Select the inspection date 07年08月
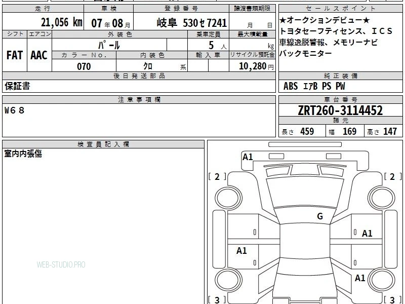The height and width of the screenshot is (304, 405). point(111,23)
